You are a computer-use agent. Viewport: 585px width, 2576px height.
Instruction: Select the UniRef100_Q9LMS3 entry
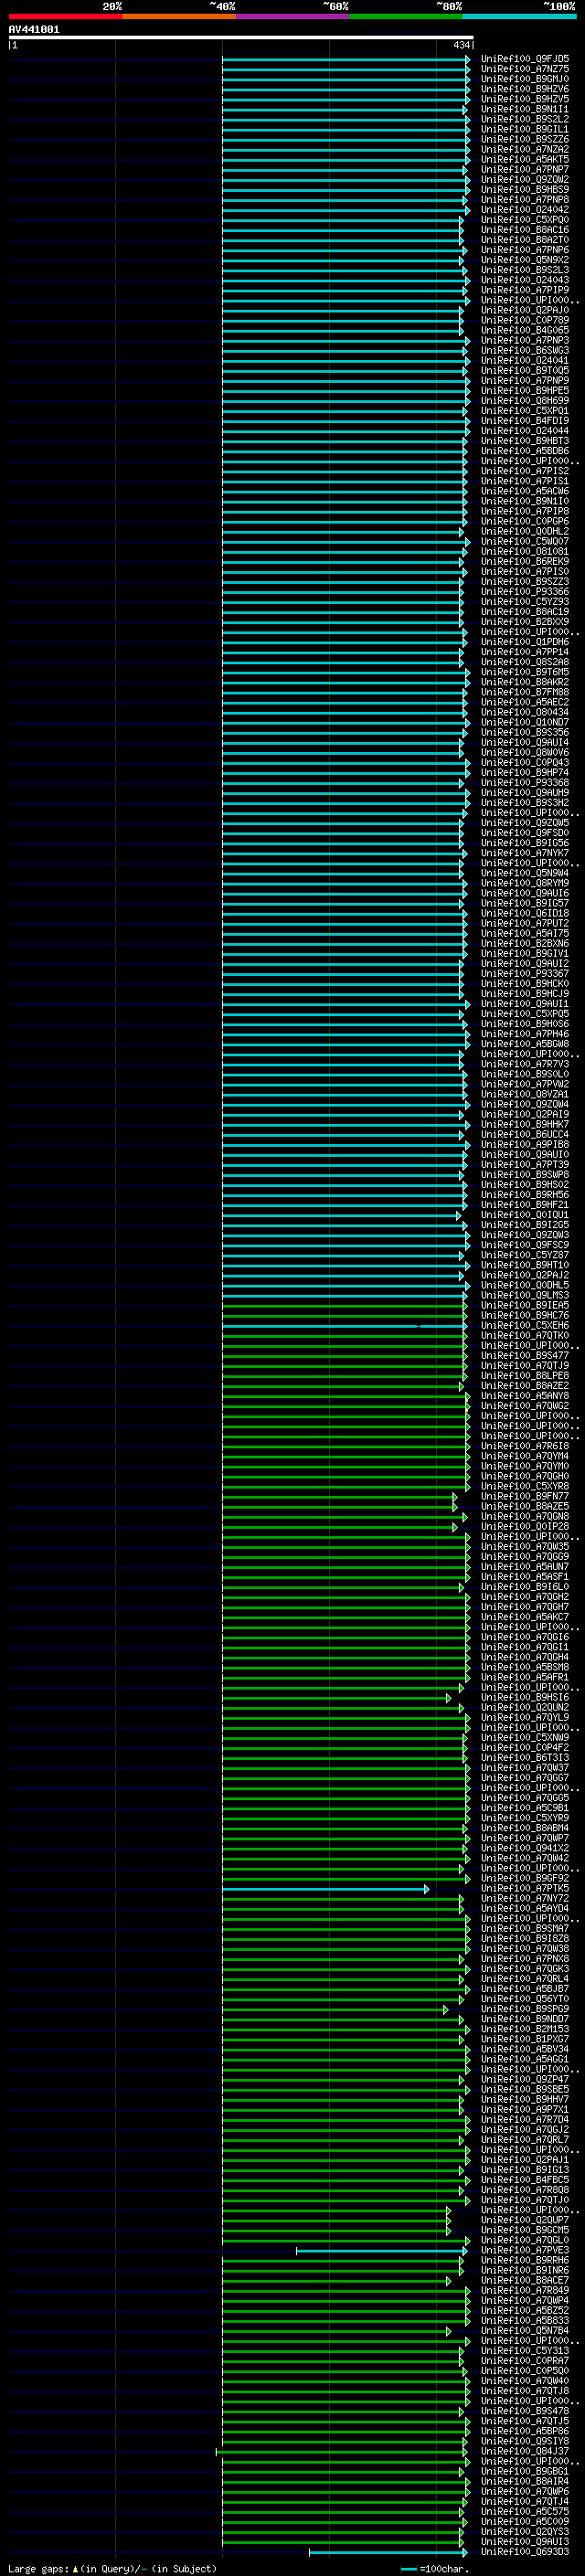pos(525,1295)
